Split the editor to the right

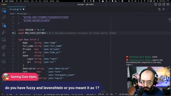164,9
